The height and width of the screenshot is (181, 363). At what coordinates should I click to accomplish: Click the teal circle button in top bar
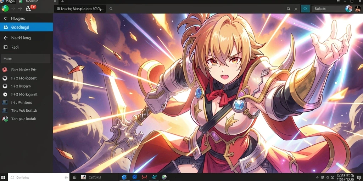(305, 9)
